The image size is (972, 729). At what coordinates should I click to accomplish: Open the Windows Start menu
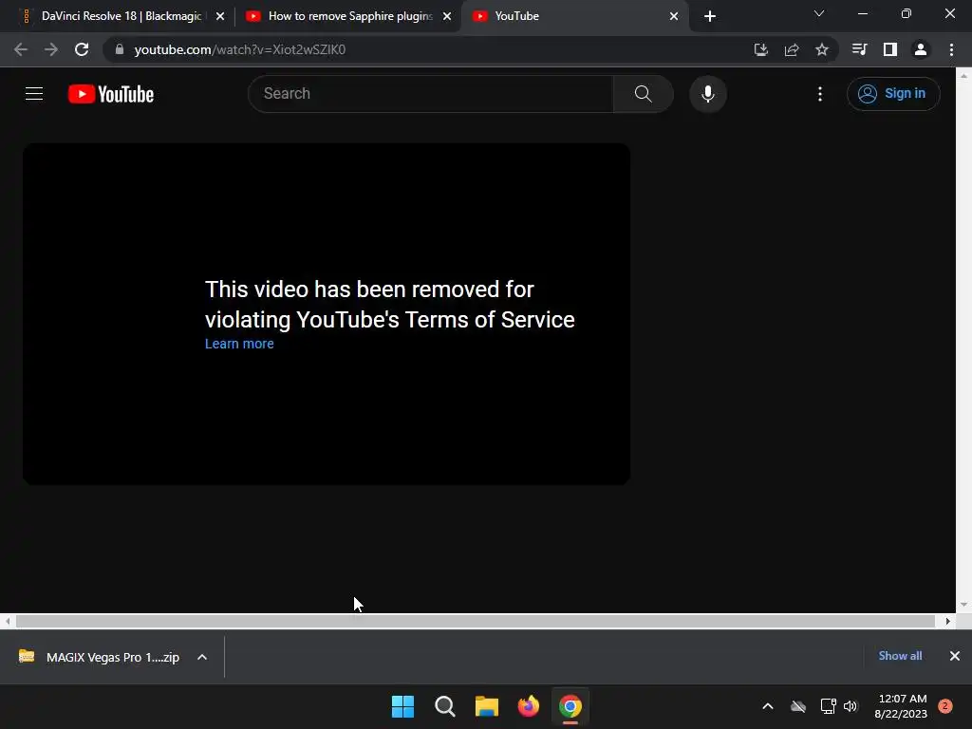[402, 706]
